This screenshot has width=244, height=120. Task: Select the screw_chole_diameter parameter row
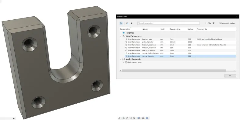click(178, 53)
